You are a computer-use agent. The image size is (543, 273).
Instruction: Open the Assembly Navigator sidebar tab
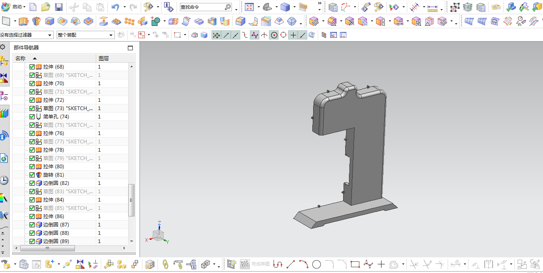pos(4,61)
